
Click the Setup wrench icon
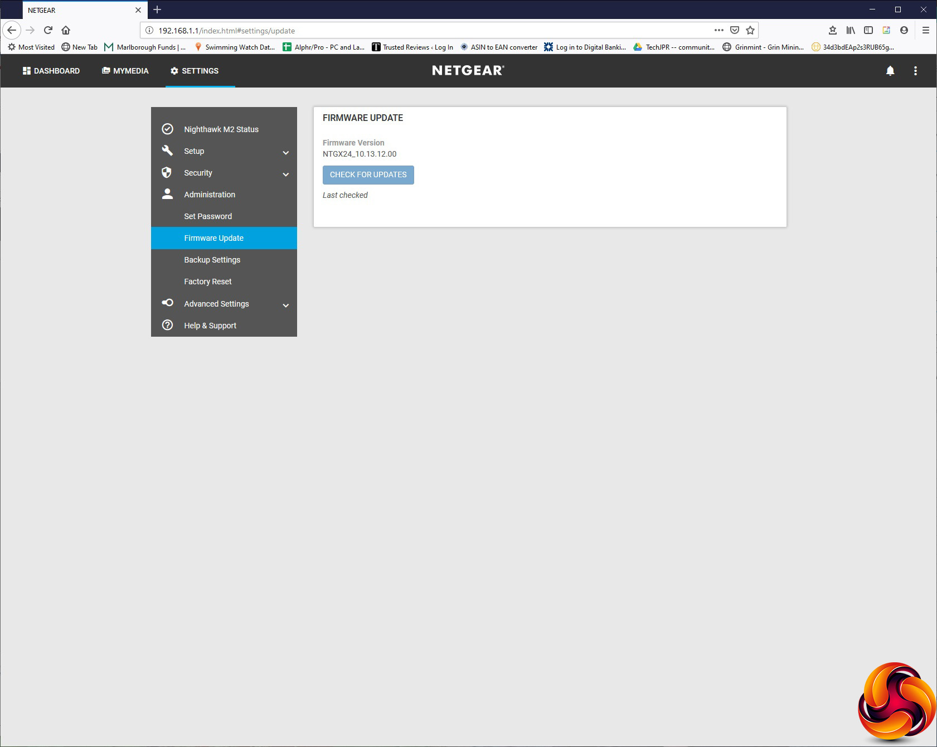pyautogui.click(x=167, y=151)
